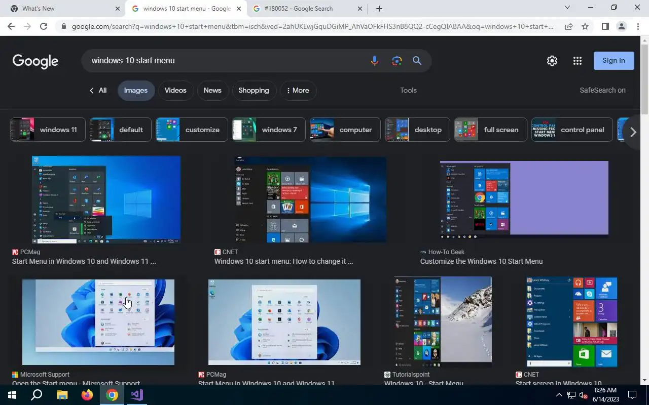The height and width of the screenshot is (405, 649).
Task: Open PCMag Start Menu image result
Action: click(106, 199)
